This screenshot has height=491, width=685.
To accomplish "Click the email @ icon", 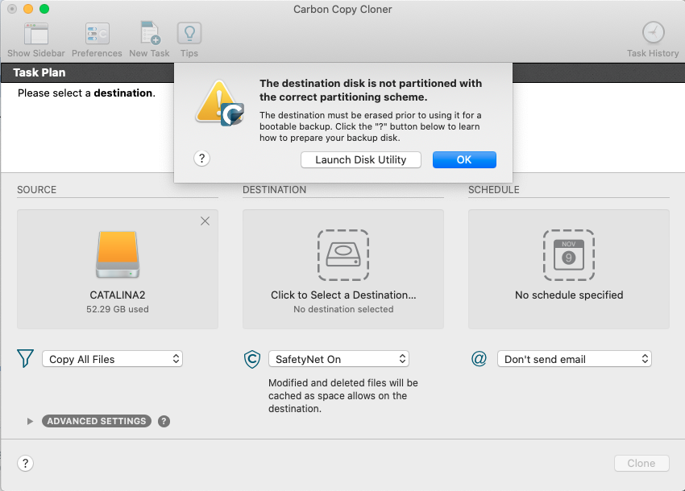I will point(479,359).
